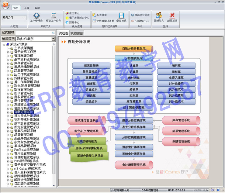Click the 還原分錄底稿作業 button
The width and height of the screenshot is (225, 193).
coord(134,120)
